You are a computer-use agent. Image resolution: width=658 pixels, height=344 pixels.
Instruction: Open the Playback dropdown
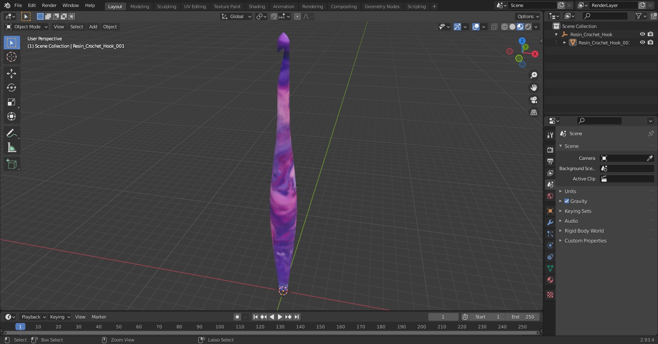[x=33, y=317]
